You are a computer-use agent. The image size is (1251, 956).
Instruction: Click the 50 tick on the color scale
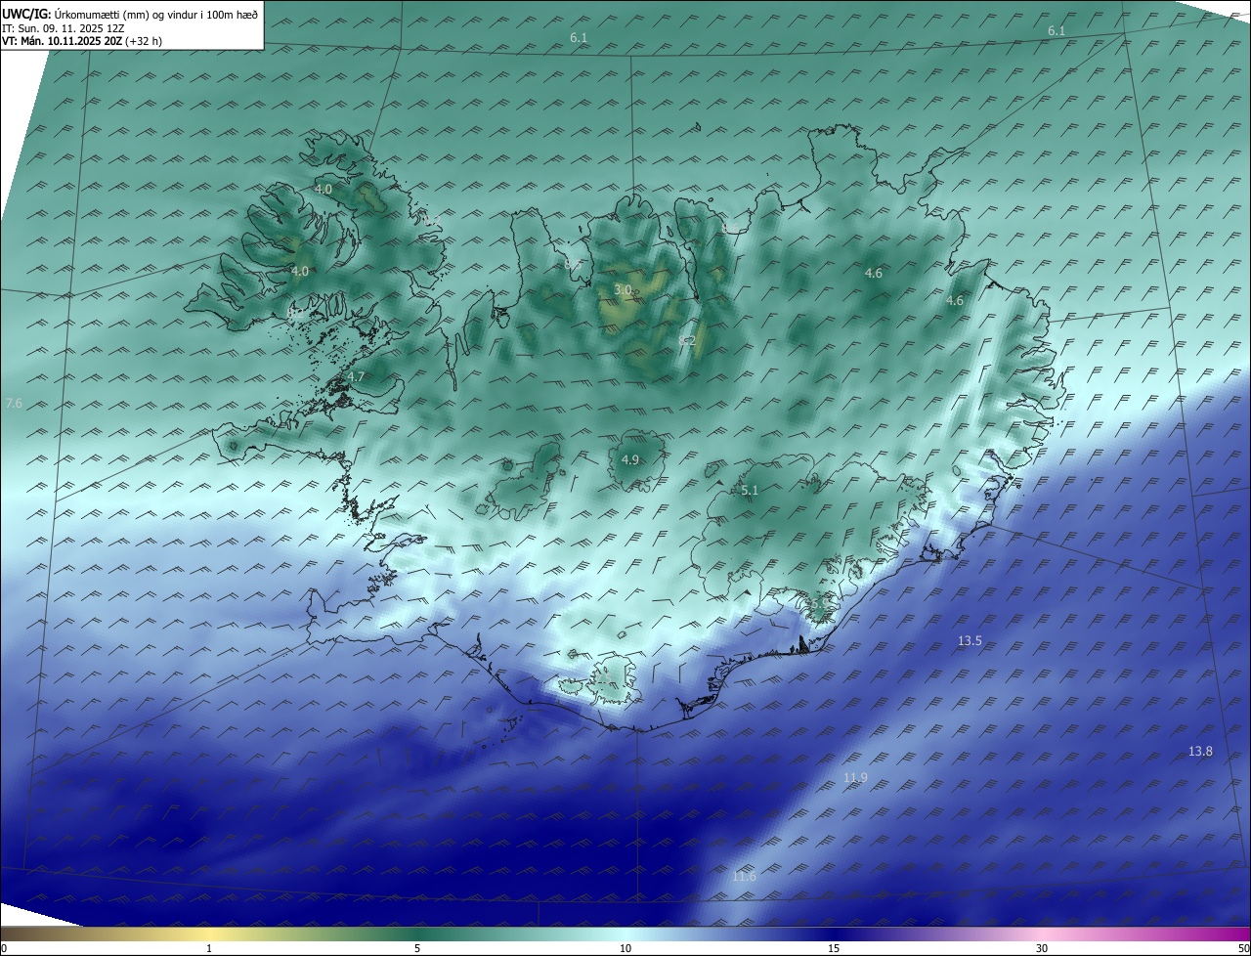click(1243, 949)
